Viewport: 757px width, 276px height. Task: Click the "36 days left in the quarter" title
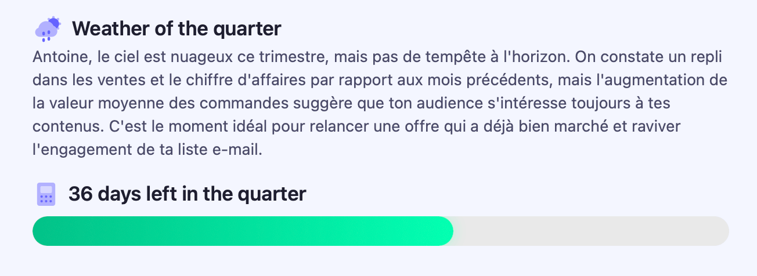[187, 194]
